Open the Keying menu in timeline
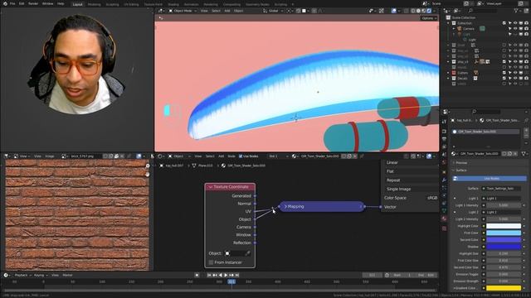 tap(40, 276)
